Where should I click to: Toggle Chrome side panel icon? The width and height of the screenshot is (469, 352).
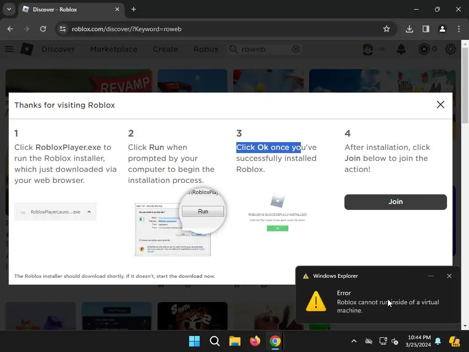pos(425,29)
